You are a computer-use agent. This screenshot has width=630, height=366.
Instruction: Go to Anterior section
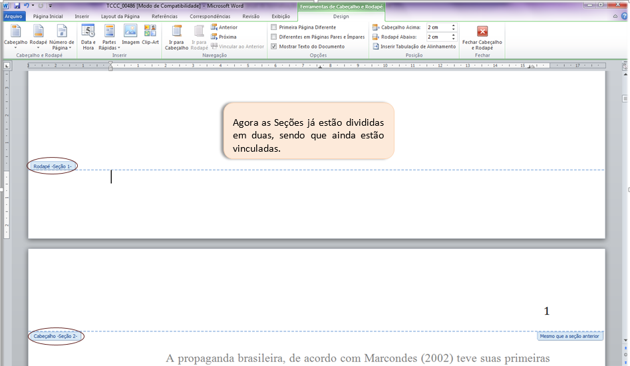pyautogui.click(x=224, y=27)
